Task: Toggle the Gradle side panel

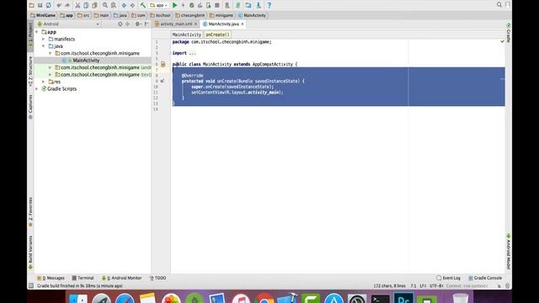Action: tap(509, 33)
